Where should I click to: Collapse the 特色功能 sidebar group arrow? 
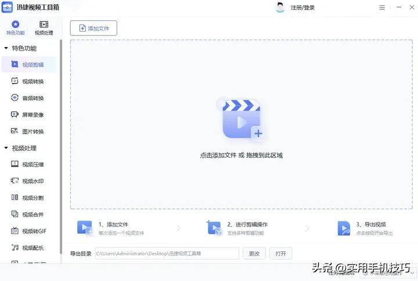(6, 48)
